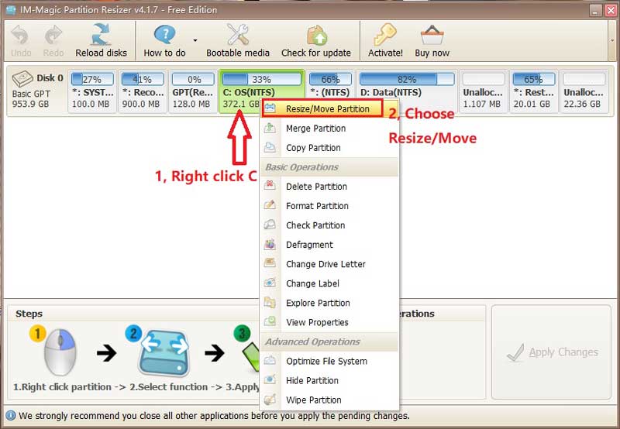620x429 pixels.
Task: Choose Change Label menu entry
Action: [329, 283]
